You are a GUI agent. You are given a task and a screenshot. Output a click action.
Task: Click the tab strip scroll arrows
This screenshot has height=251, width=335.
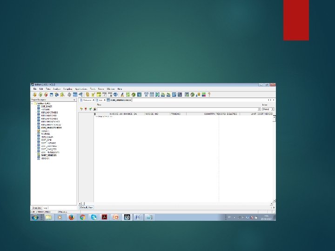[x=269, y=100]
